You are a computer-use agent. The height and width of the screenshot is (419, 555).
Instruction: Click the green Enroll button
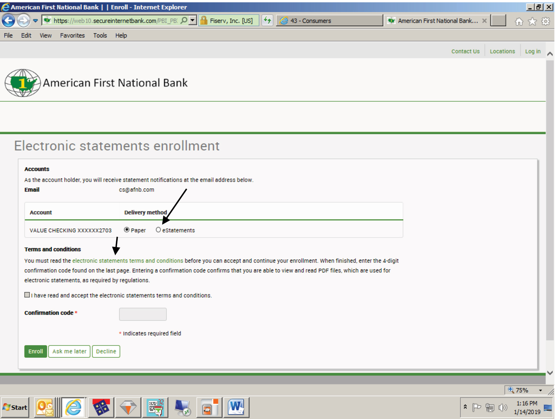[36, 351]
